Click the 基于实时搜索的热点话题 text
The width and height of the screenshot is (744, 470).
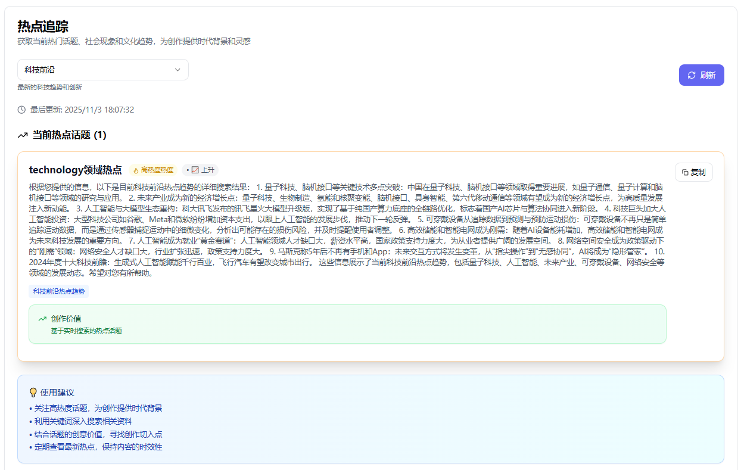[86, 331]
